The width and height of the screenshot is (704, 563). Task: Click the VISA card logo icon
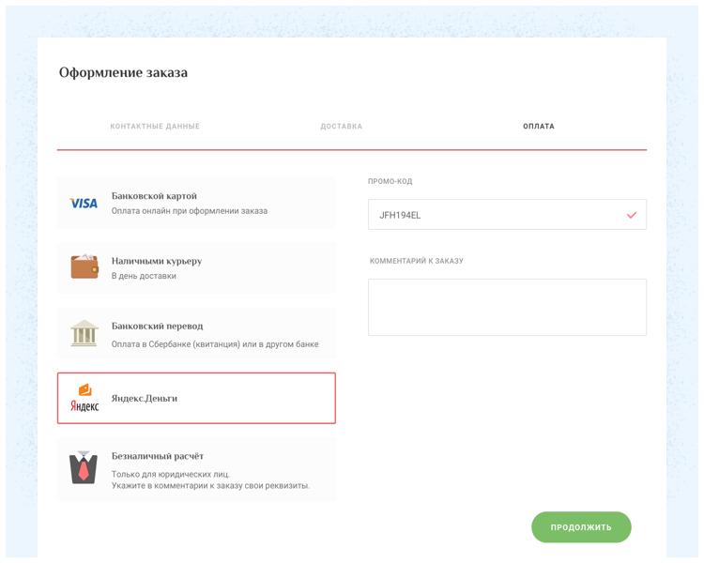tap(84, 204)
